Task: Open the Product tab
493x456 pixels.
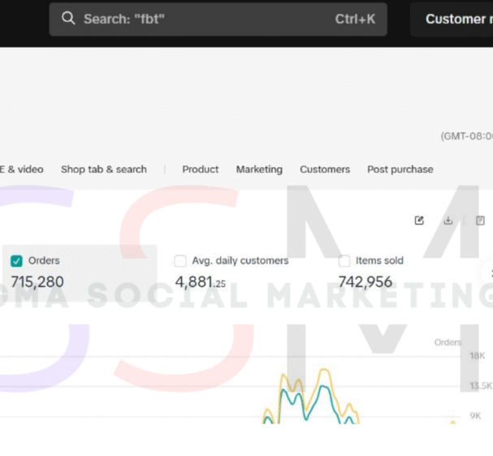Action: [x=200, y=170]
